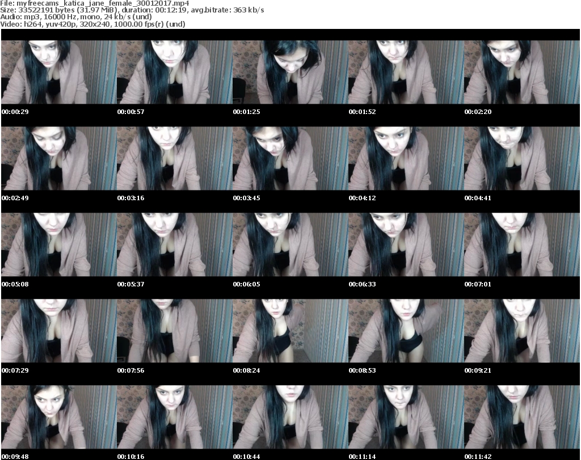This screenshot has width=581, height=460.
Task: Select the 00:05:37 timestamp text
Action: 131,284
